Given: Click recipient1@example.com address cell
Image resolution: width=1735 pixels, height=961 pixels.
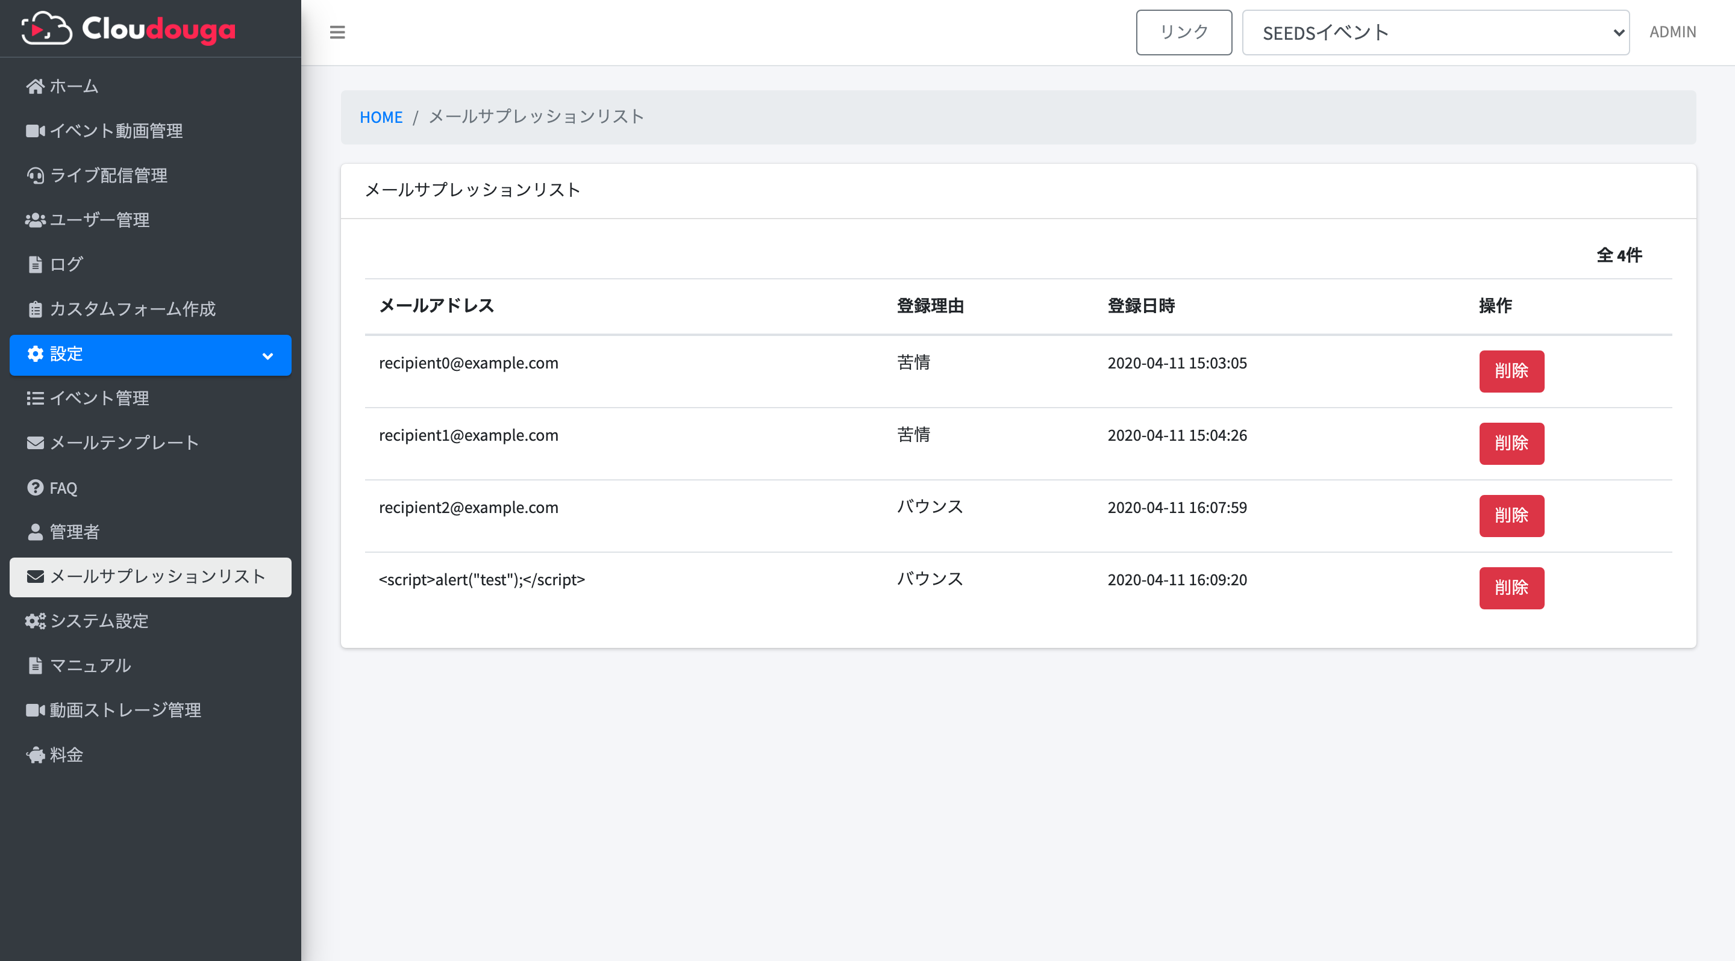Looking at the screenshot, I should click(x=468, y=435).
